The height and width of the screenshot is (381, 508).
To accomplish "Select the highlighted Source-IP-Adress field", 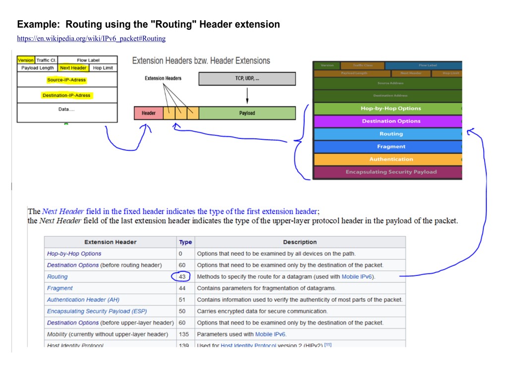I will [x=67, y=80].
